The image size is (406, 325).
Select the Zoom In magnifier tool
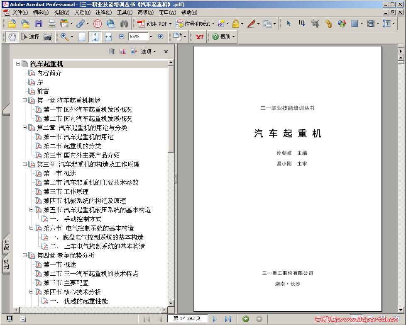64,37
